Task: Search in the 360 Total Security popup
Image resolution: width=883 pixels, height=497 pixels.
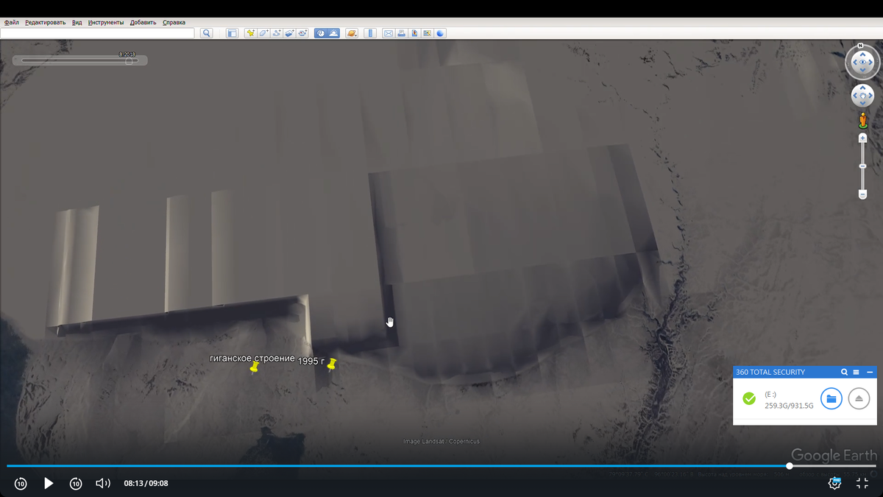Action: pyautogui.click(x=845, y=373)
